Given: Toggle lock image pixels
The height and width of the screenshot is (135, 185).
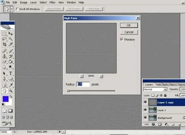Looking at the screenshot, I should [x=157, y=95].
